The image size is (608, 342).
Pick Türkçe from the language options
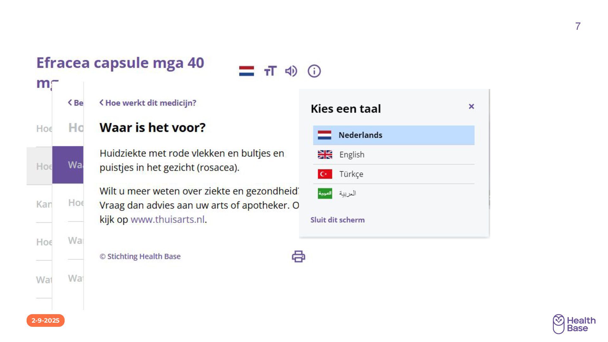click(351, 174)
